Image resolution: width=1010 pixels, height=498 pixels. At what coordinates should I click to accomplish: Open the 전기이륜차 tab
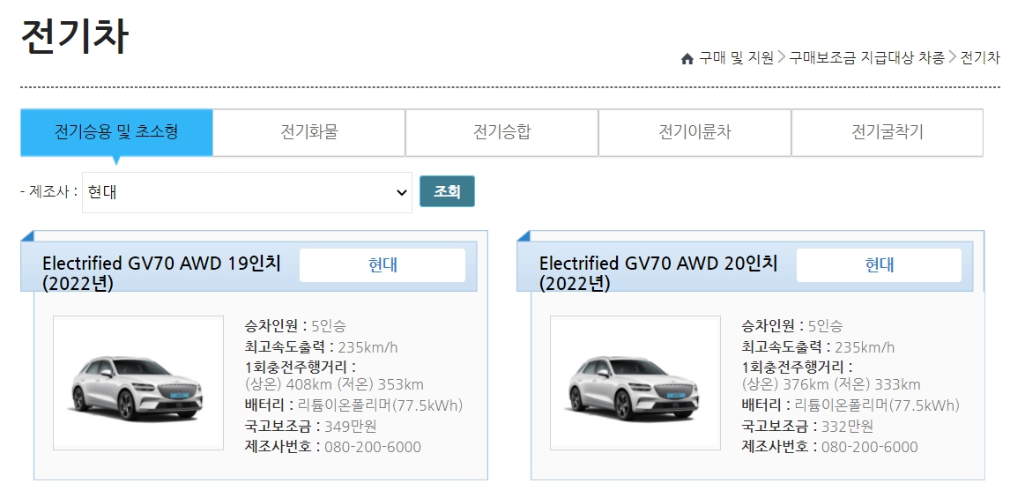694,132
